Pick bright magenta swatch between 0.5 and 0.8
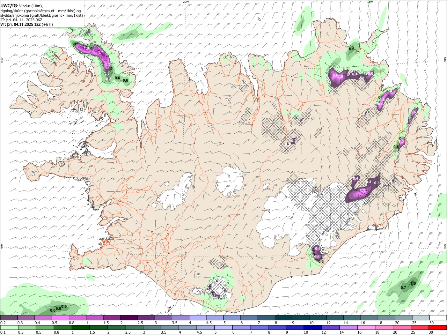447x335 pixels. point(60,318)
